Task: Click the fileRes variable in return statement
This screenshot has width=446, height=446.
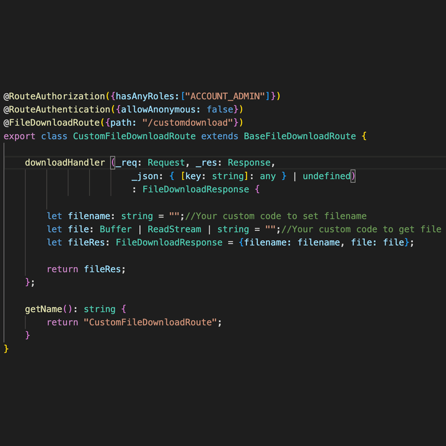Action: (x=102, y=269)
